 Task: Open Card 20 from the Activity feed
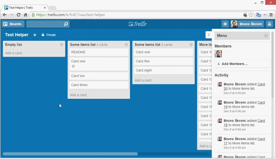pos(261,84)
